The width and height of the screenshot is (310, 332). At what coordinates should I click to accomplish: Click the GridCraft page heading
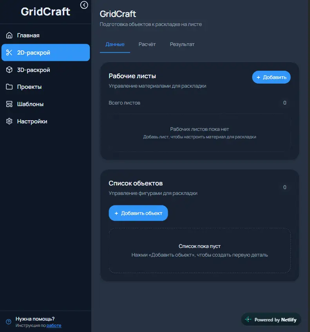[118, 14]
